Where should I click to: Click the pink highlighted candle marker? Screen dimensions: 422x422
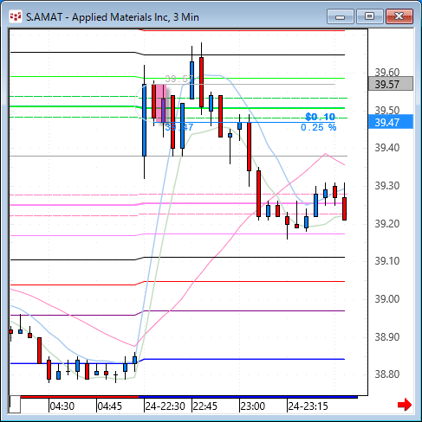[x=161, y=103]
